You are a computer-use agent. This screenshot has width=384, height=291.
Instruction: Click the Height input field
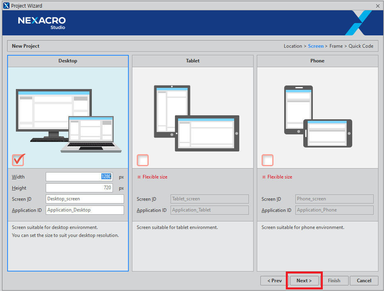(x=79, y=188)
